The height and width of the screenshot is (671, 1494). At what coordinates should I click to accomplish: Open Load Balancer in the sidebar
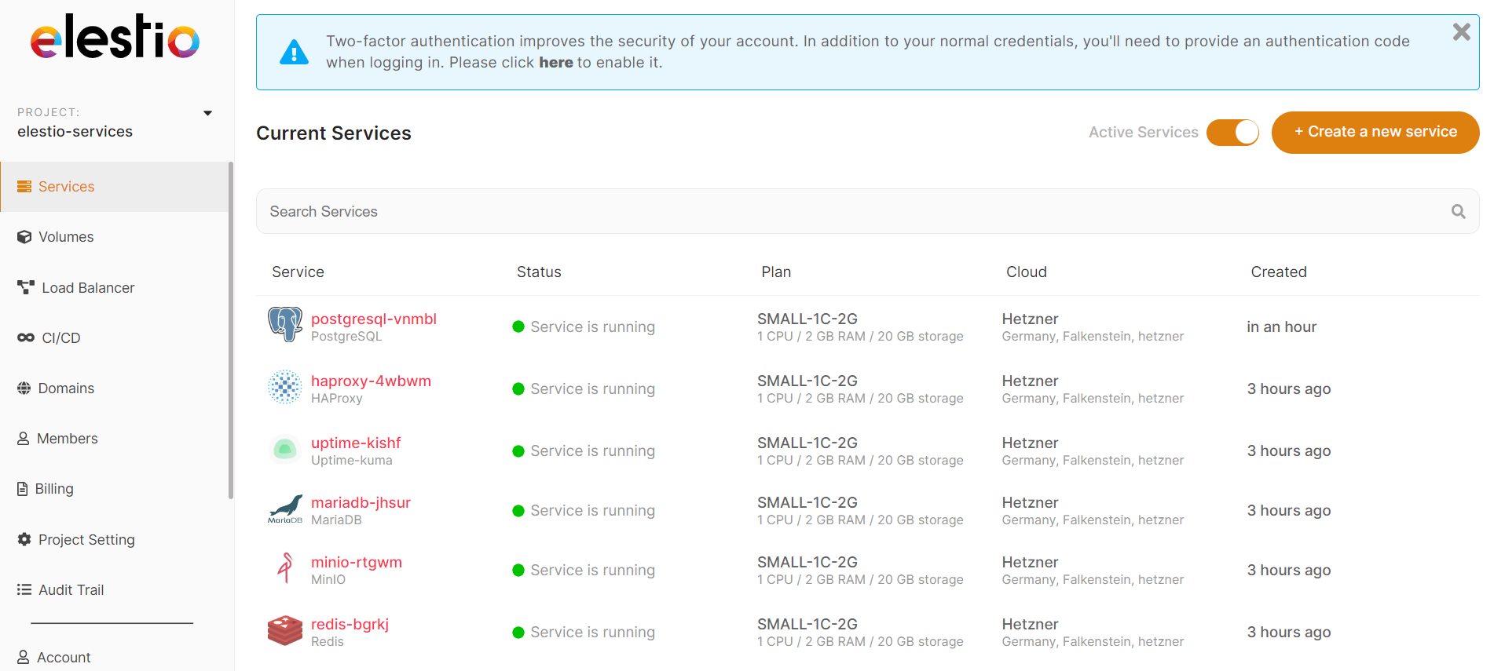87,288
